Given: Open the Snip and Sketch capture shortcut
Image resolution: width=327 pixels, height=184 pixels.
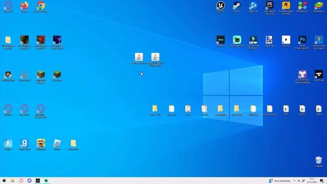Looking at the screenshot, I should (x=319, y=40).
